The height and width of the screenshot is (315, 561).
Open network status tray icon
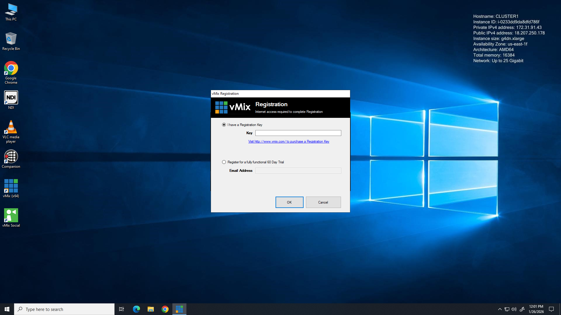point(507,309)
